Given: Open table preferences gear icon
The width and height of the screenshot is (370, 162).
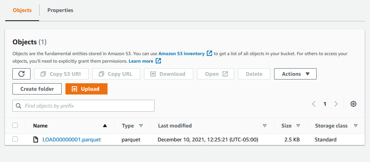Looking at the screenshot, I should click(x=353, y=104).
